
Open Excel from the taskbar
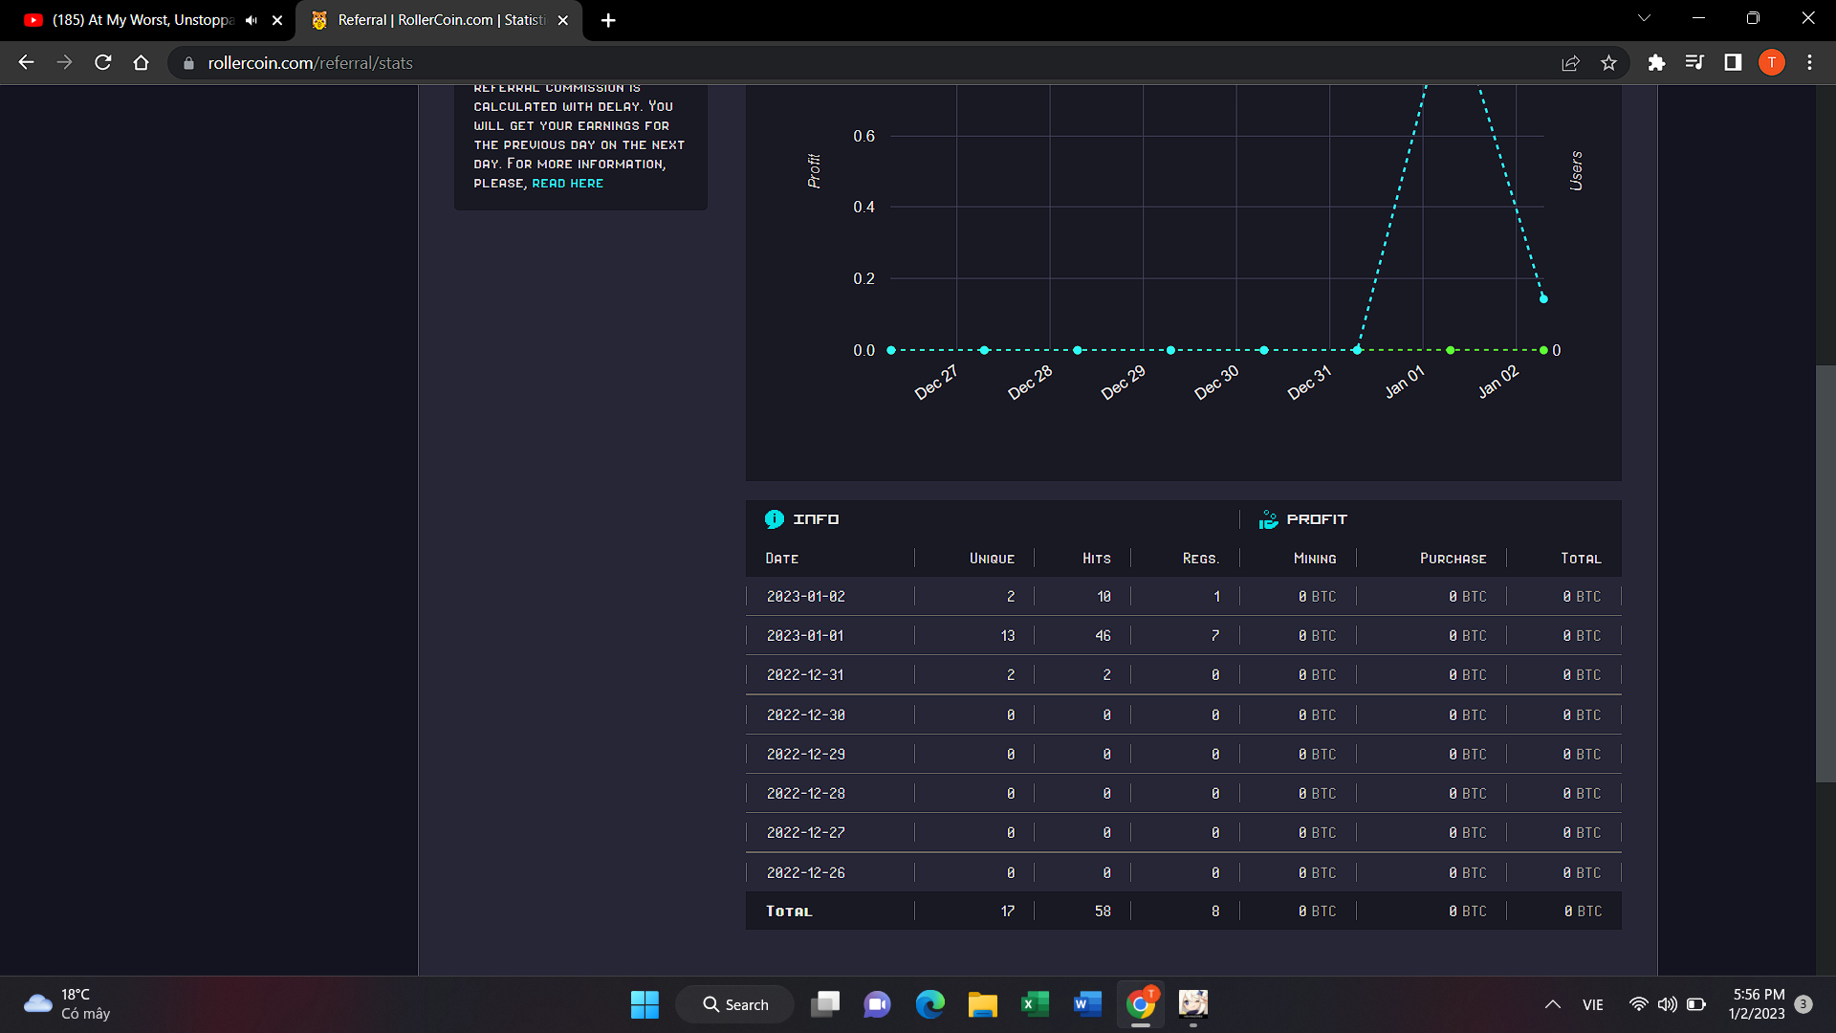pos(1035,1004)
